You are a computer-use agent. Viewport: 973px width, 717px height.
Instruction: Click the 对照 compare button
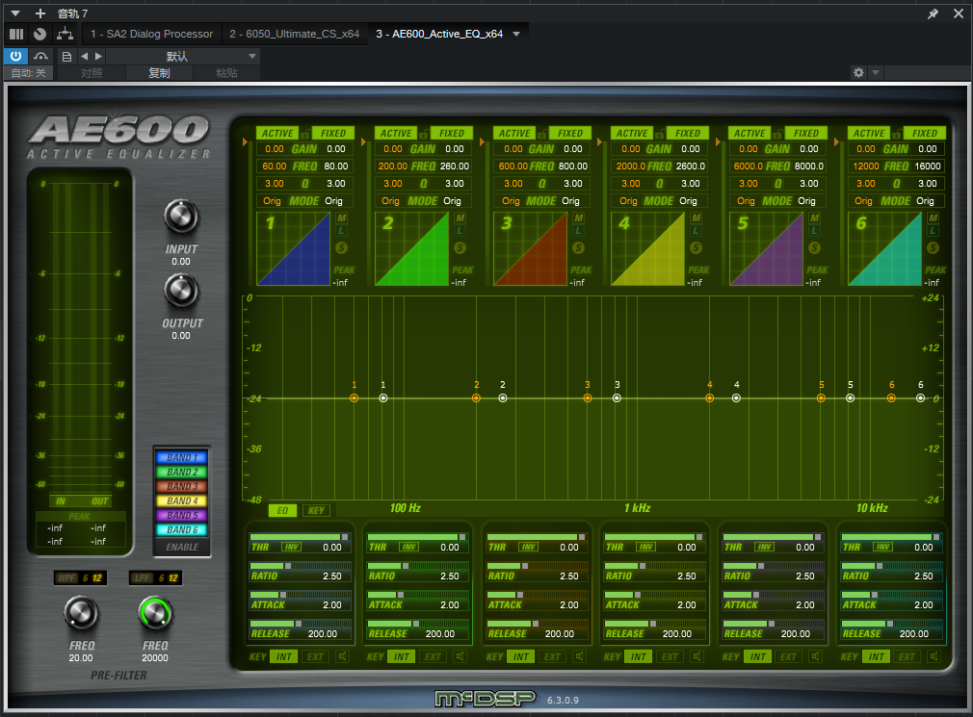pos(92,73)
